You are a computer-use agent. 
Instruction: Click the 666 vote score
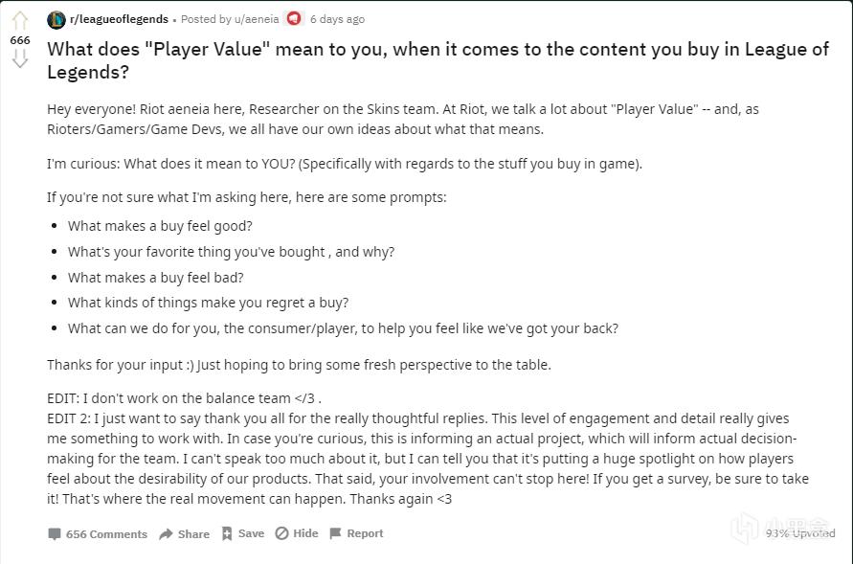point(20,40)
